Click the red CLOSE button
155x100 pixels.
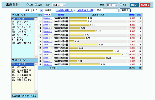(145, 5)
